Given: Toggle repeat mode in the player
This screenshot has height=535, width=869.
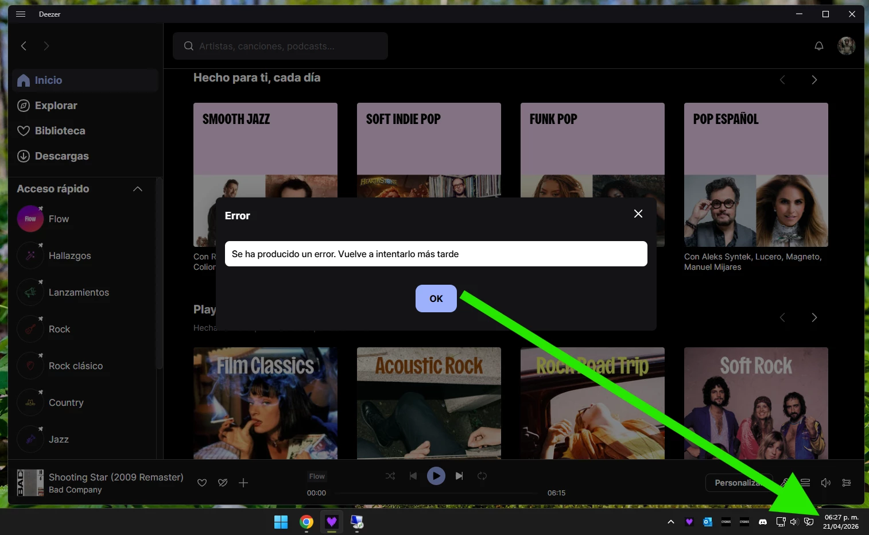Looking at the screenshot, I should tap(482, 476).
